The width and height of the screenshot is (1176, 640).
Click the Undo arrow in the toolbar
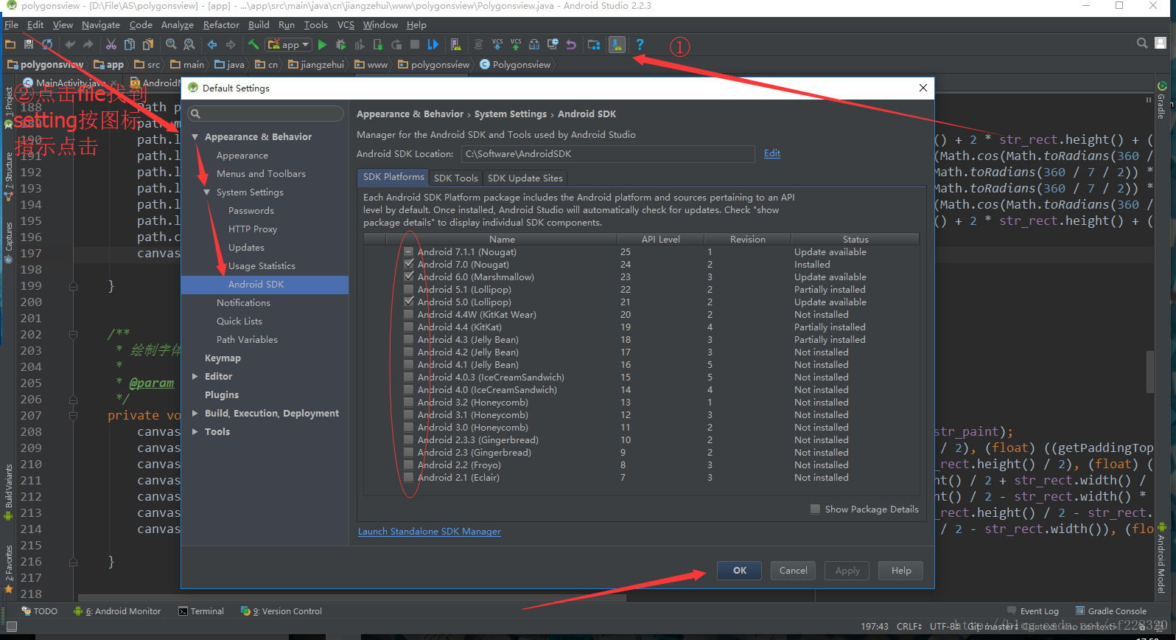70,44
